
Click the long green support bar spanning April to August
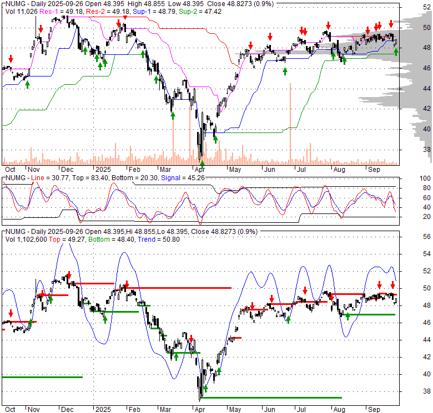click(x=271, y=397)
